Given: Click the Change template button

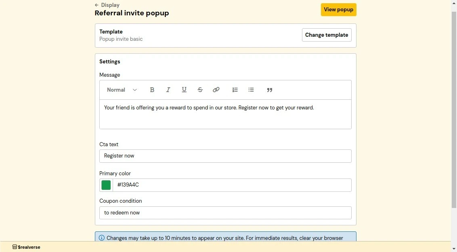Looking at the screenshot, I should click(x=327, y=35).
